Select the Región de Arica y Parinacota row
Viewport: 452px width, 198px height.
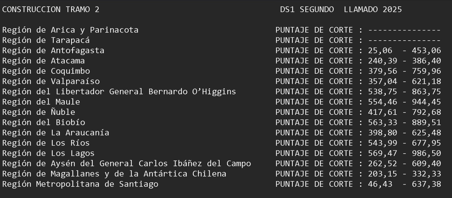70,30
